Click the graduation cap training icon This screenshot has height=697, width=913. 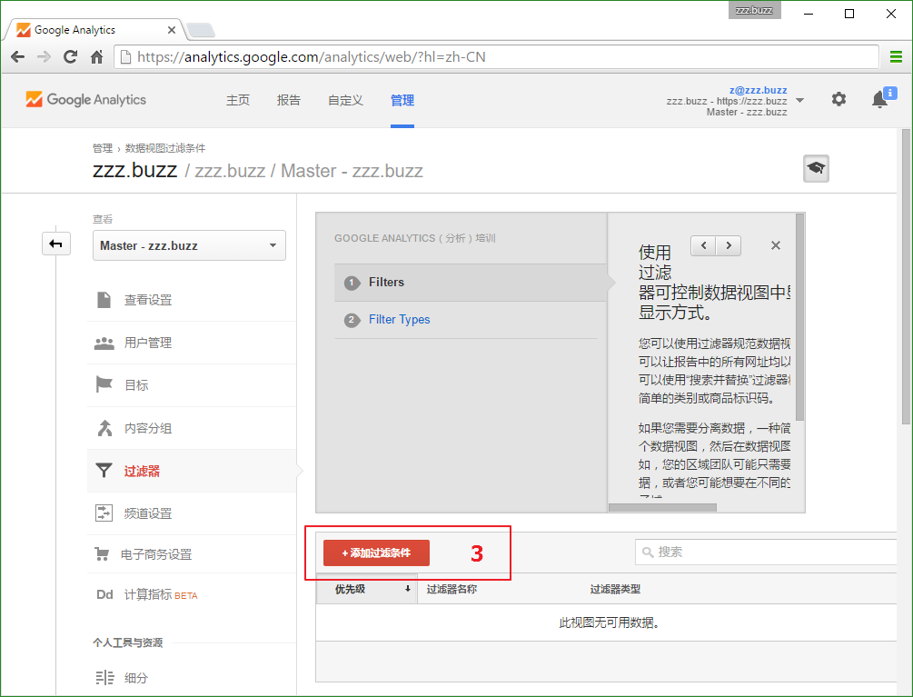point(816,169)
